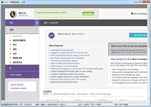
Task: Click Dashboard in the breadcrumb
Action: pyautogui.click(x=54, y=23)
